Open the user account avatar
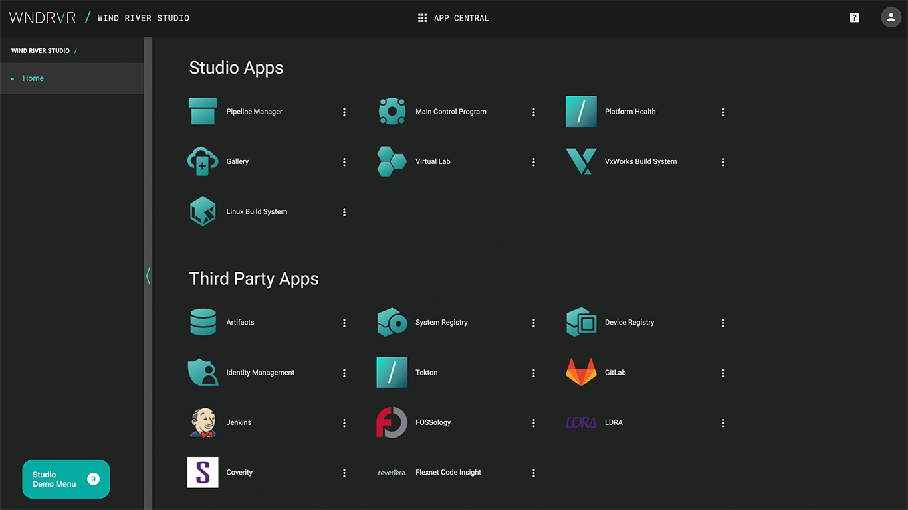The image size is (908, 510). [891, 17]
